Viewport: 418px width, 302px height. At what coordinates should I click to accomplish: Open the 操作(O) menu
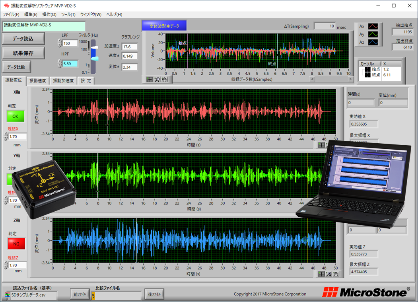tap(49, 14)
